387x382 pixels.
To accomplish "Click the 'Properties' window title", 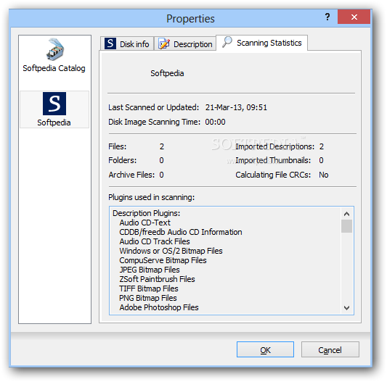I will coord(190,19).
